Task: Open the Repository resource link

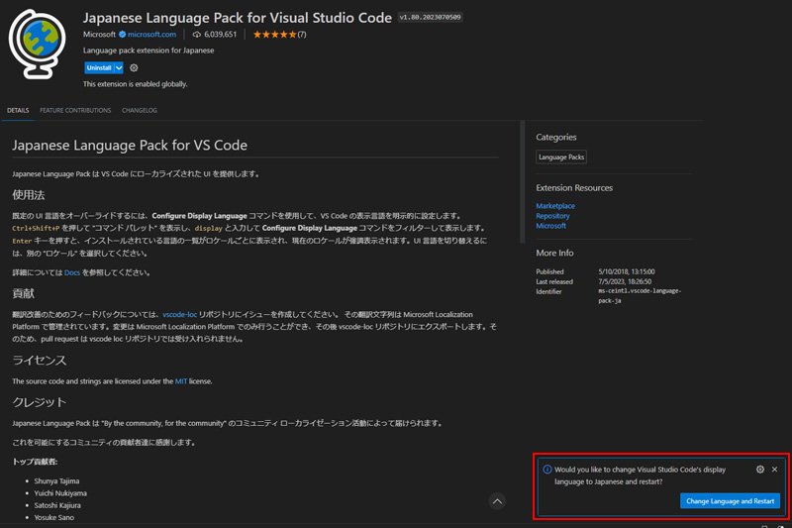Action: point(552,216)
